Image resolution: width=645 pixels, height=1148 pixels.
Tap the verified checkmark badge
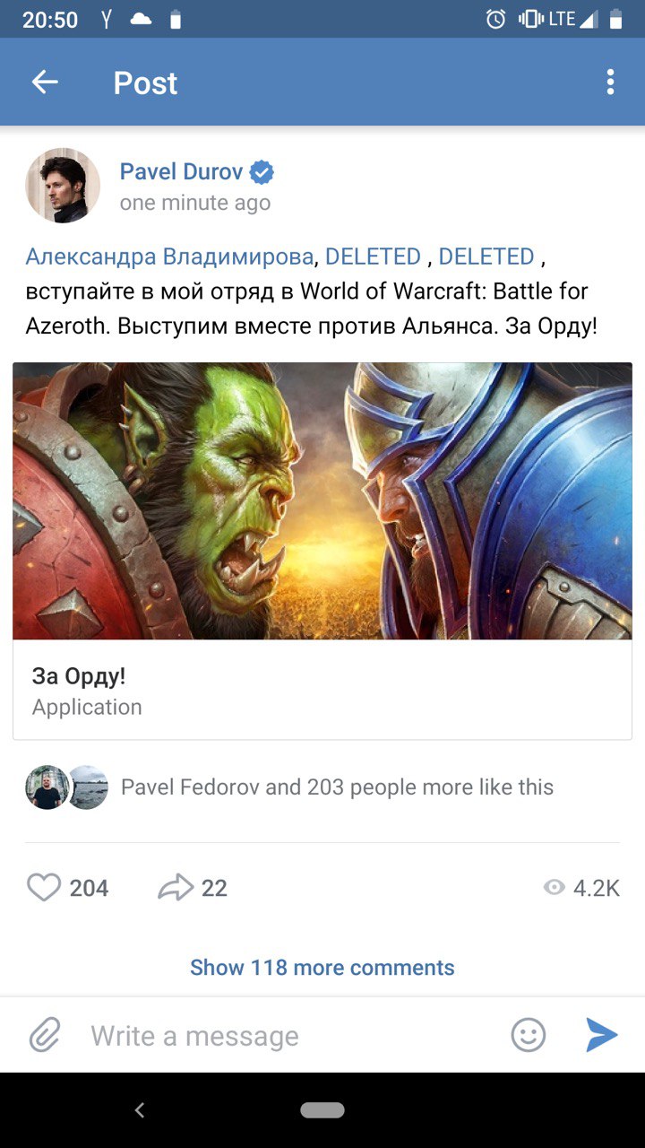tap(262, 171)
